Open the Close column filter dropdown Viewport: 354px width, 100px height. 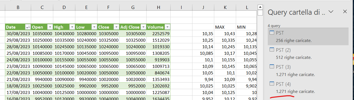(x=116, y=27)
